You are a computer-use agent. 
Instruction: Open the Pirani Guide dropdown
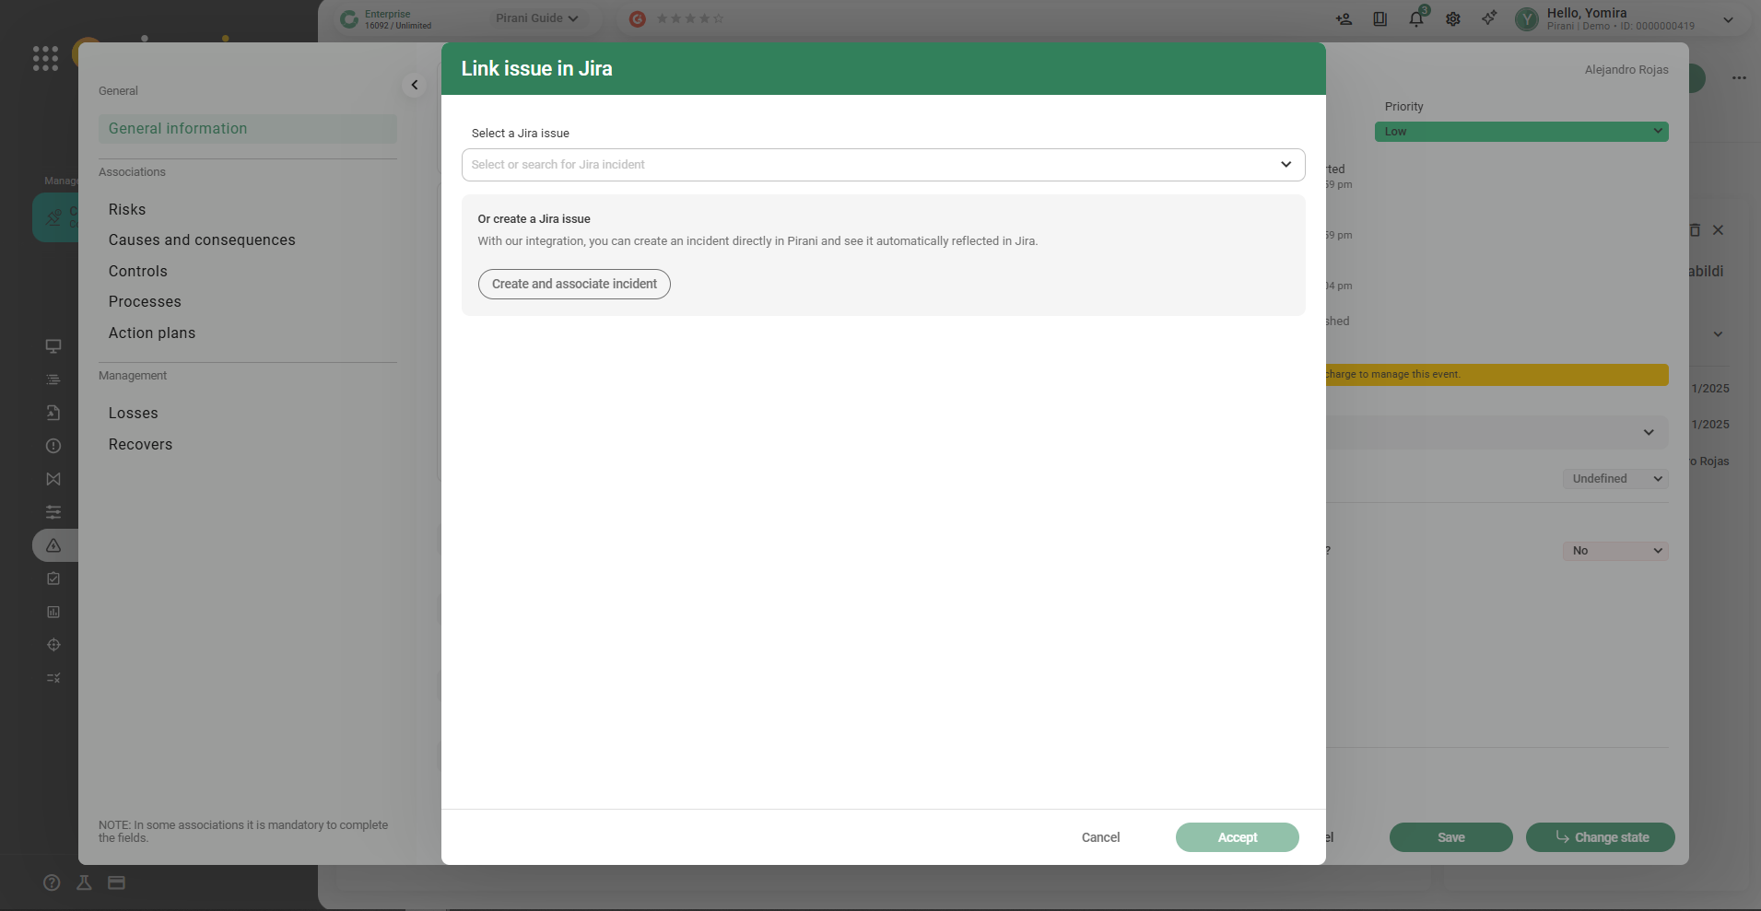[536, 18]
